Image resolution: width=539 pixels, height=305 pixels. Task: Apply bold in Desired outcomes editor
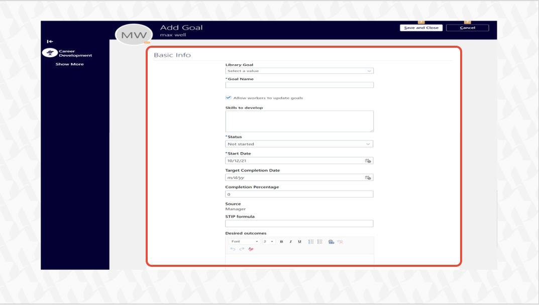coord(281,242)
